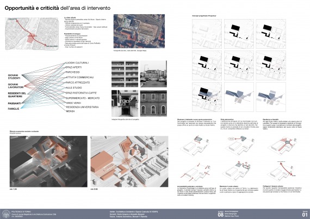
Task: Click the RESIDENZA UNIVERSITARIA label
Action: [x=82, y=107]
